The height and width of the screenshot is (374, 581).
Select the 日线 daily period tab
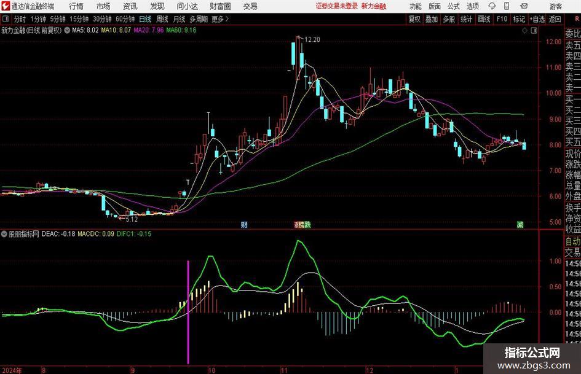tap(145, 19)
